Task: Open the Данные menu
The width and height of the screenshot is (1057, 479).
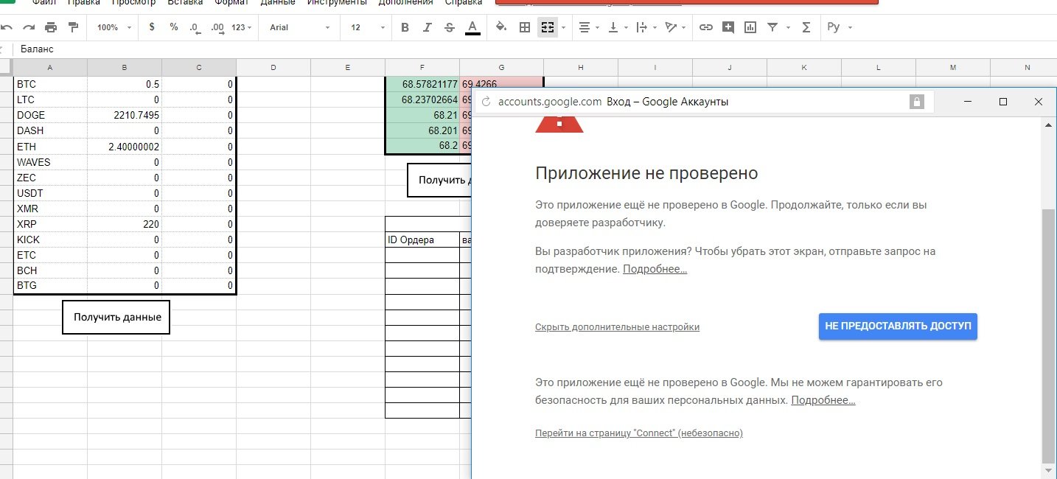Action: click(x=278, y=2)
